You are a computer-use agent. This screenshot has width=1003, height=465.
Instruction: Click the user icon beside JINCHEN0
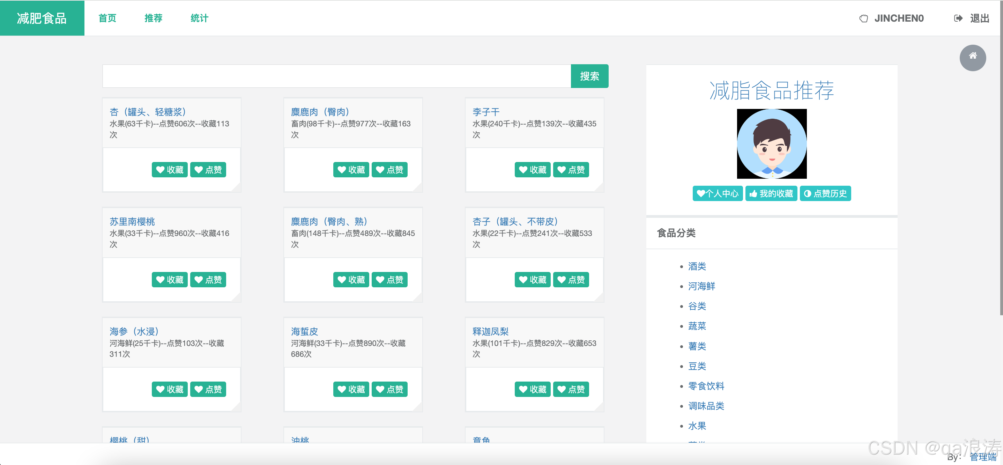click(863, 18)
